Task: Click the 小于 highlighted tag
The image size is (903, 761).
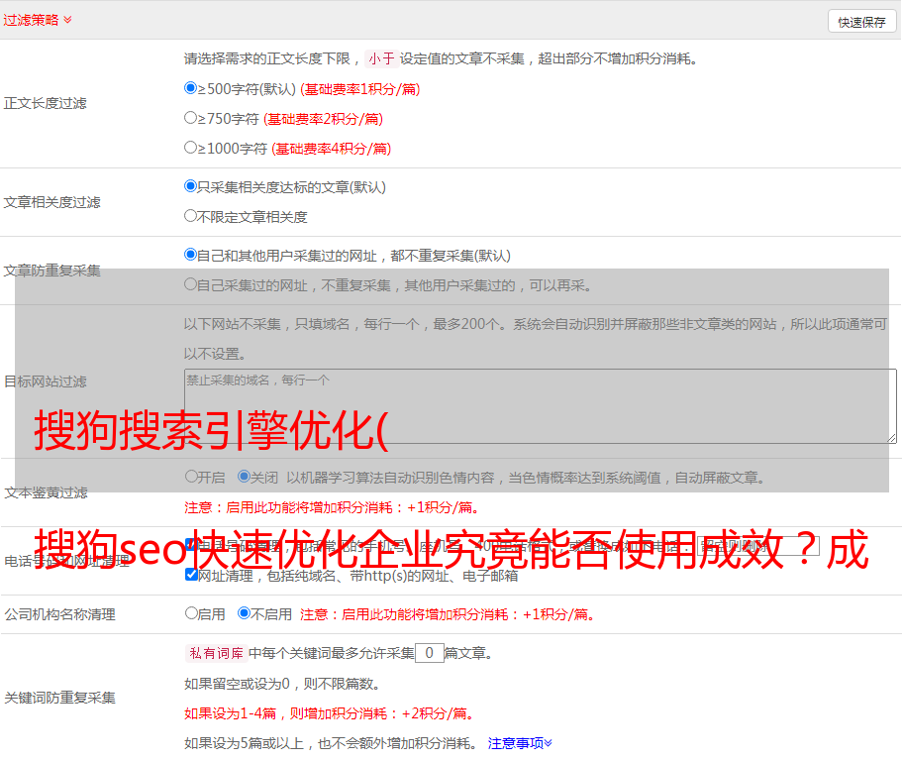Action: coord(382,58)
